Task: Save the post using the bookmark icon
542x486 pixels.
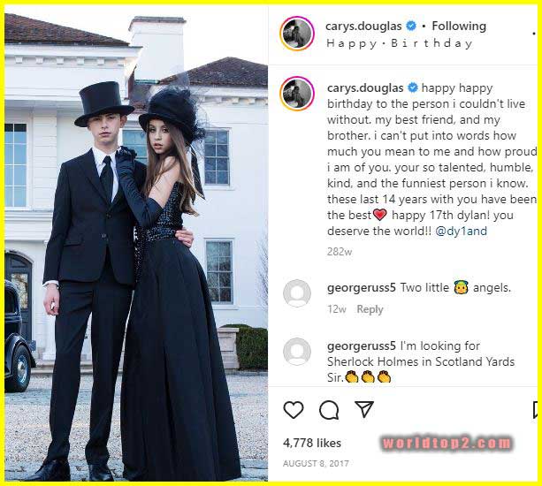Action: click(x=536, y=410)
